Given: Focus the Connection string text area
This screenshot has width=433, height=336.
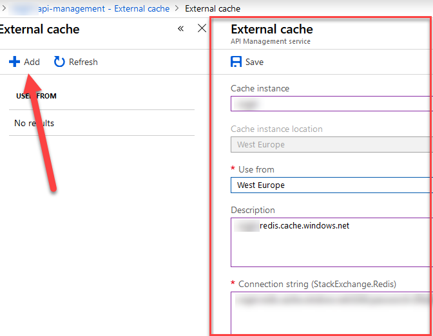Looking at the screenshot, I should tap(331, 312).
